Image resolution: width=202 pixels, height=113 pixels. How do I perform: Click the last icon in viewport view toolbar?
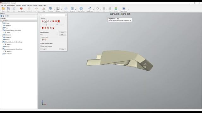click(x=129, y=14)
